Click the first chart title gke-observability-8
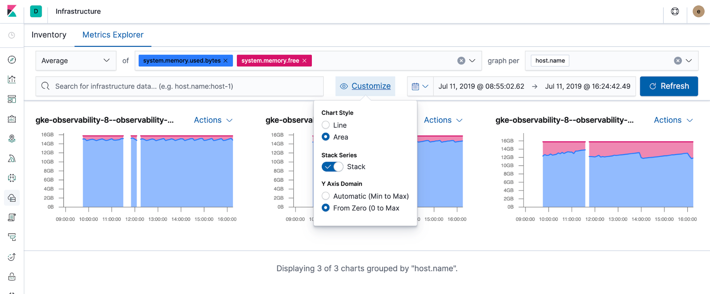Image resolution: width=710 pixels, height=294 pixels. [104, 120]
